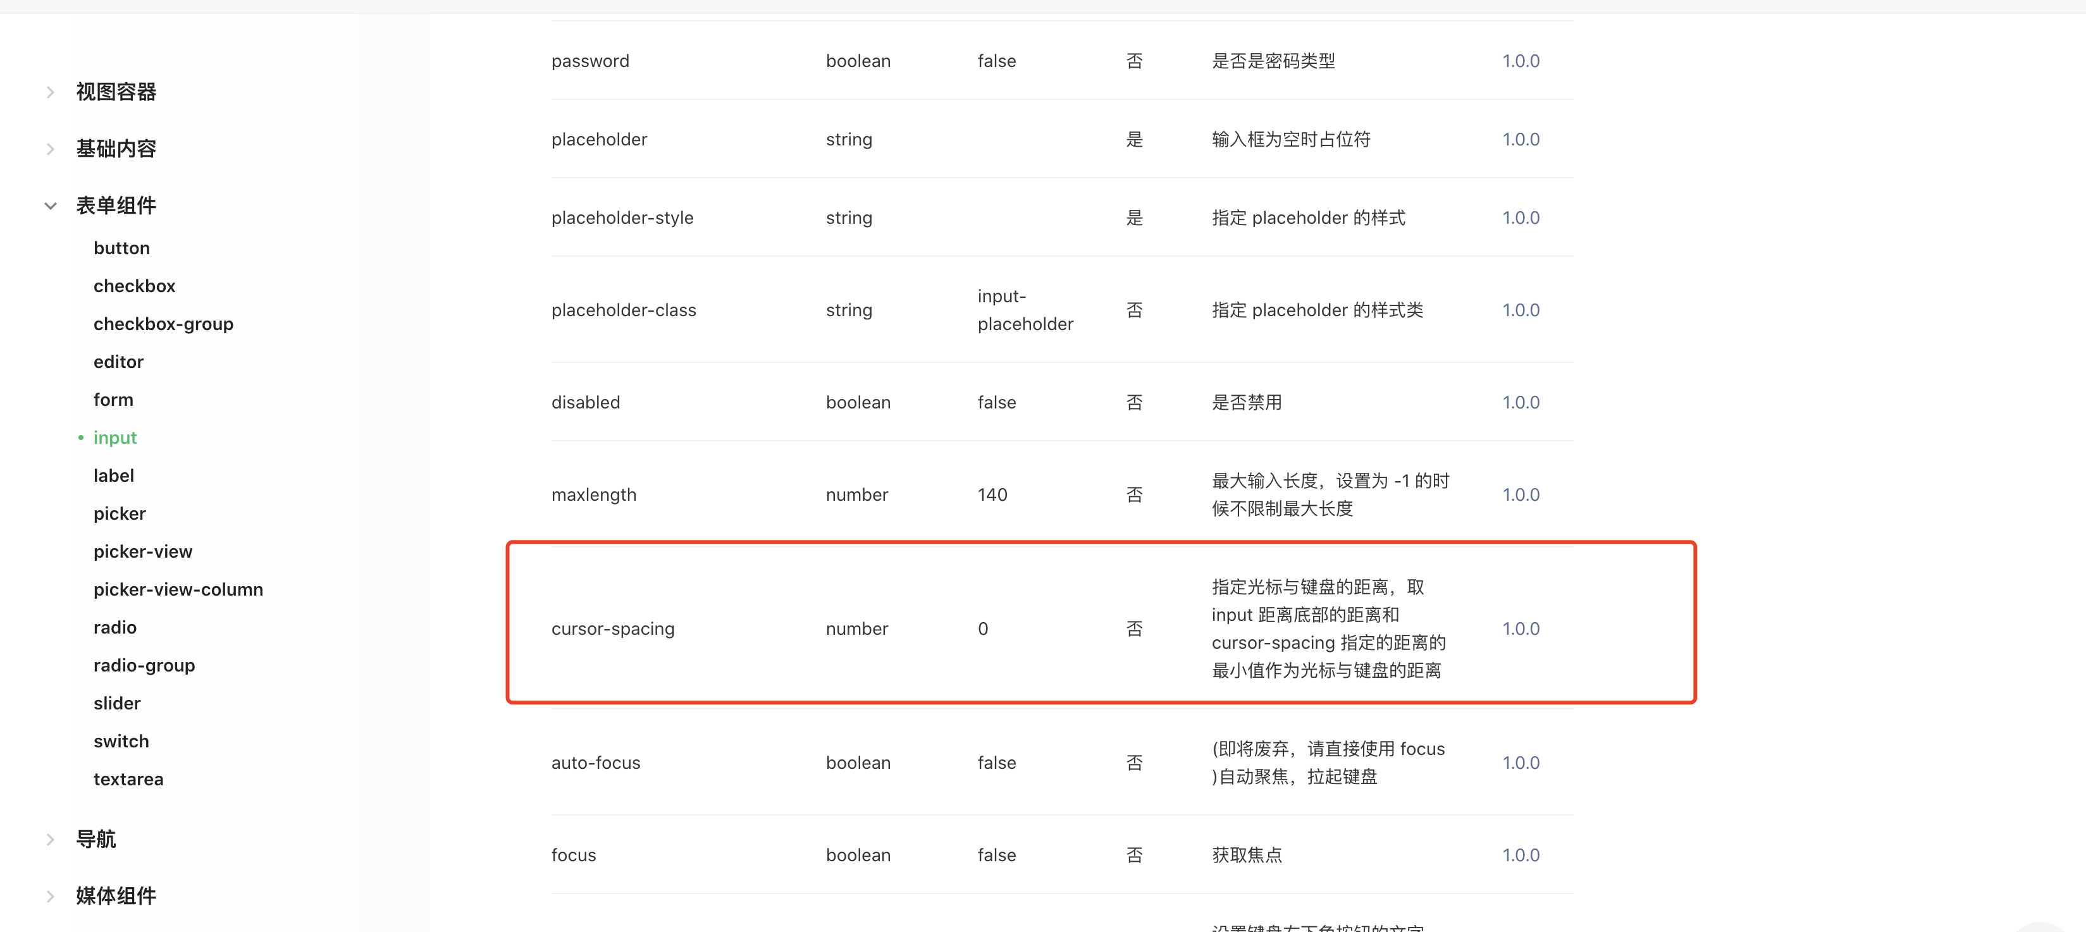Viewport: 2086px width, 932px height.
Task: Click 1.0.0 version link for password
Action: (x=1521, y=61)
